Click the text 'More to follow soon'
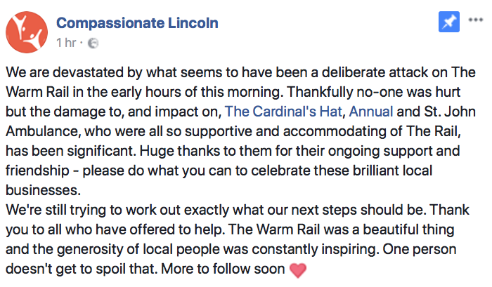 (x=223, y=269)
